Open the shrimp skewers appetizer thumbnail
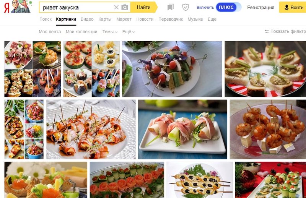This screenshot has height=198, width=306. pyautogui.click(x=268, y=129)
